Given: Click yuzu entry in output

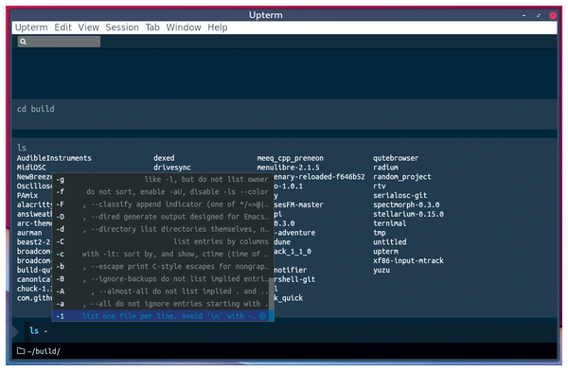Looking at the screenshot, I should point(382,271).
